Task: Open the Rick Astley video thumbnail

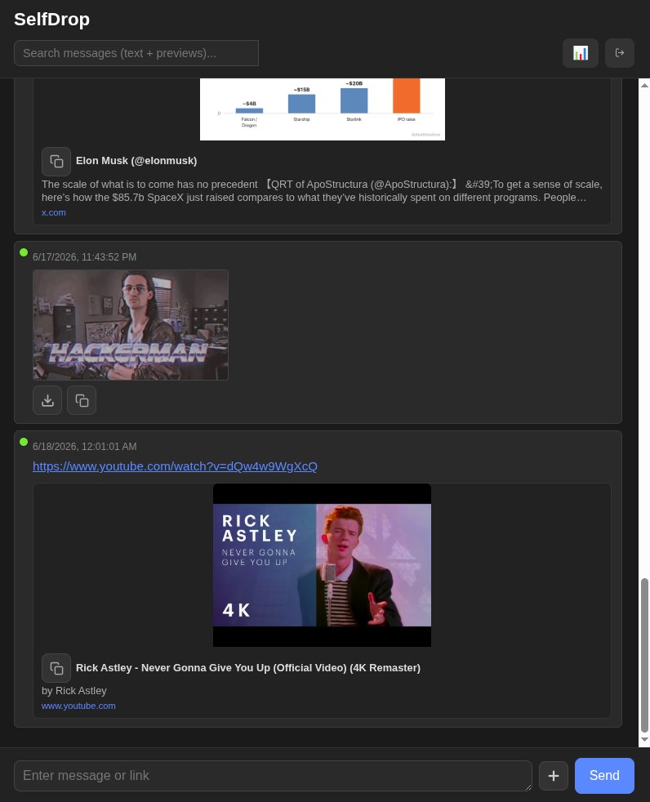Action: [323, 565]
